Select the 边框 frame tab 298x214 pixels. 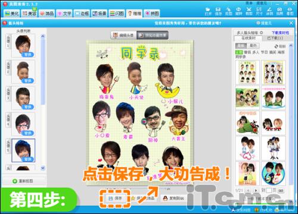82,13
